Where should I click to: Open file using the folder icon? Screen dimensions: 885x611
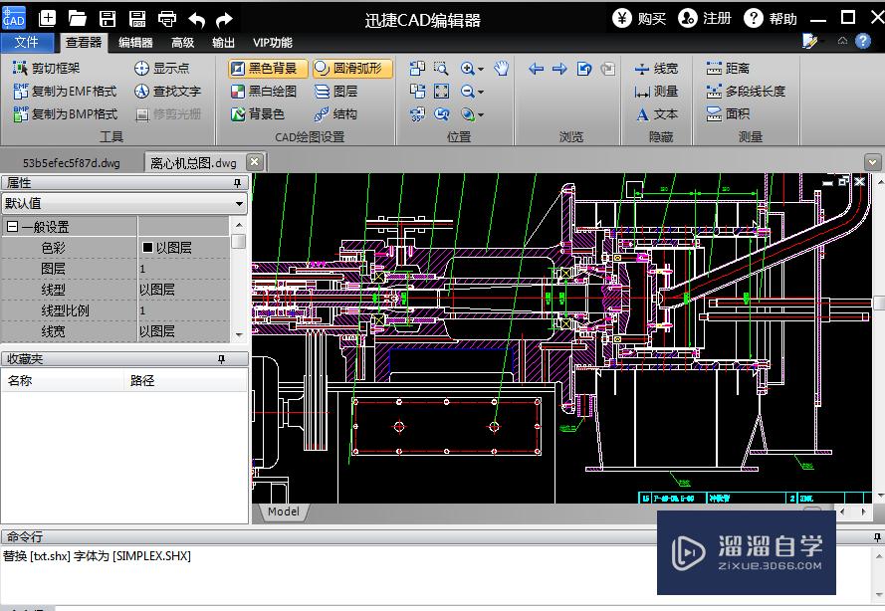point(77,19)
